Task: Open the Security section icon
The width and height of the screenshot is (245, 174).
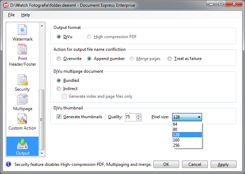Action: point(23,80)
